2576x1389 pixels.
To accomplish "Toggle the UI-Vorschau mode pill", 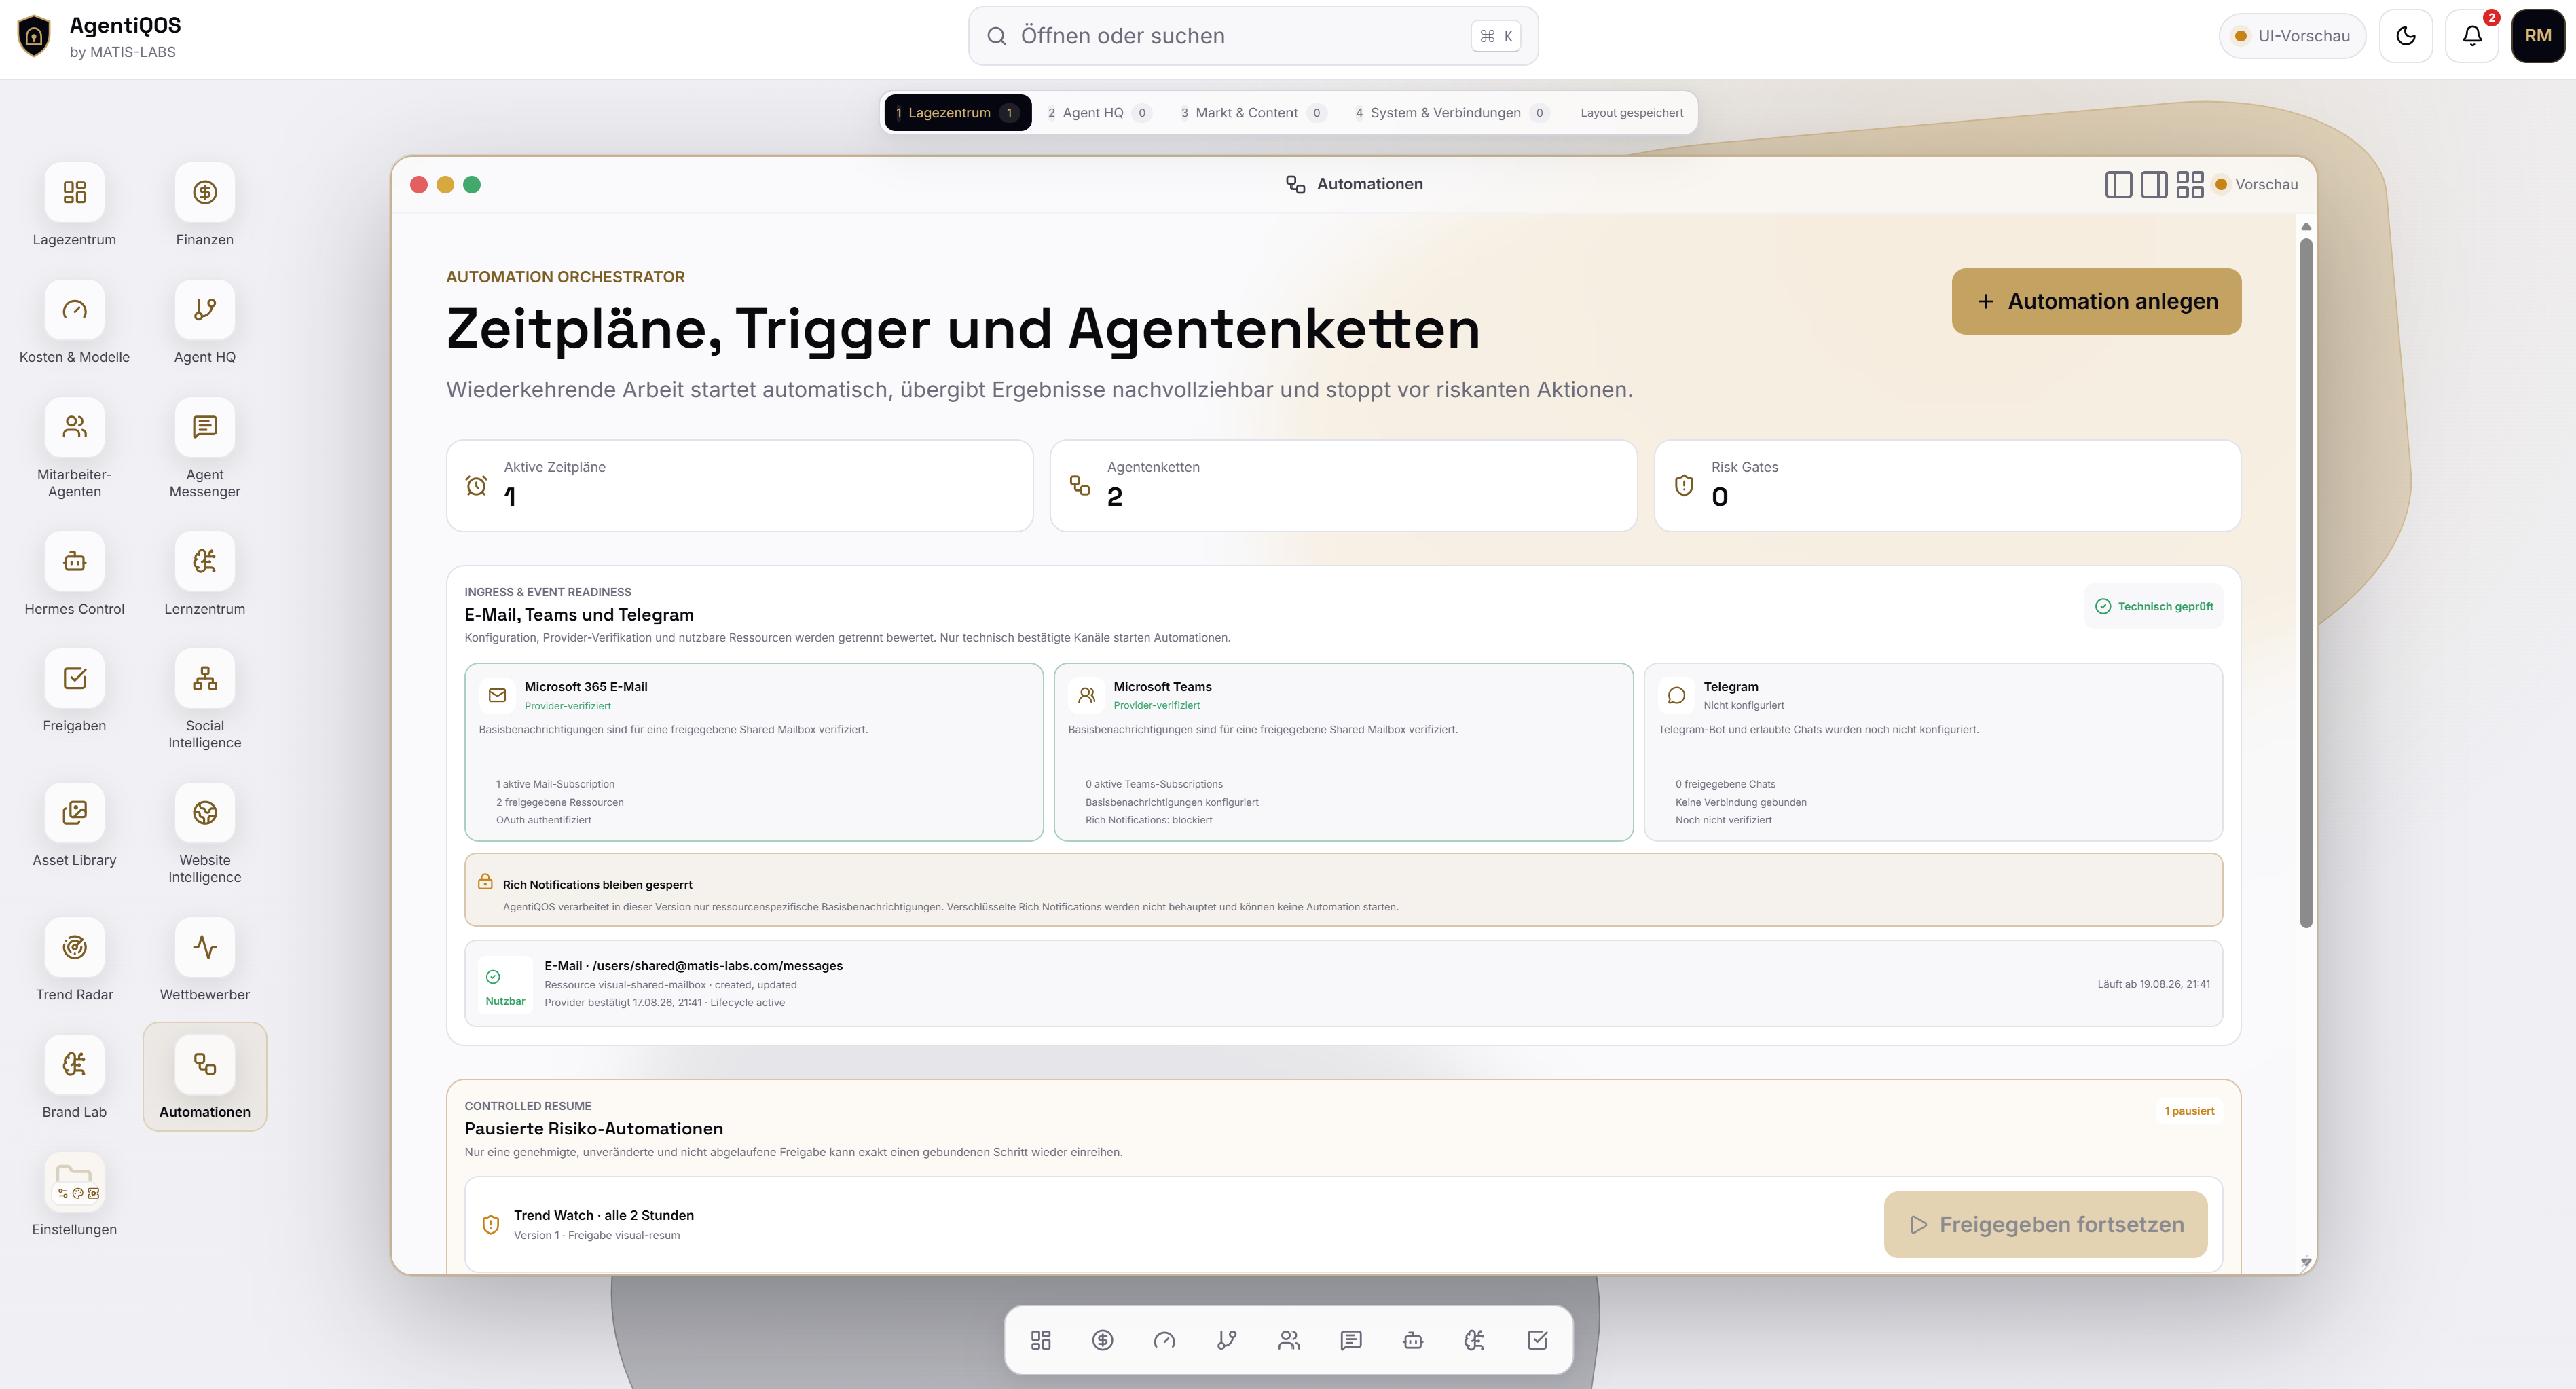I will [2292, 36].
